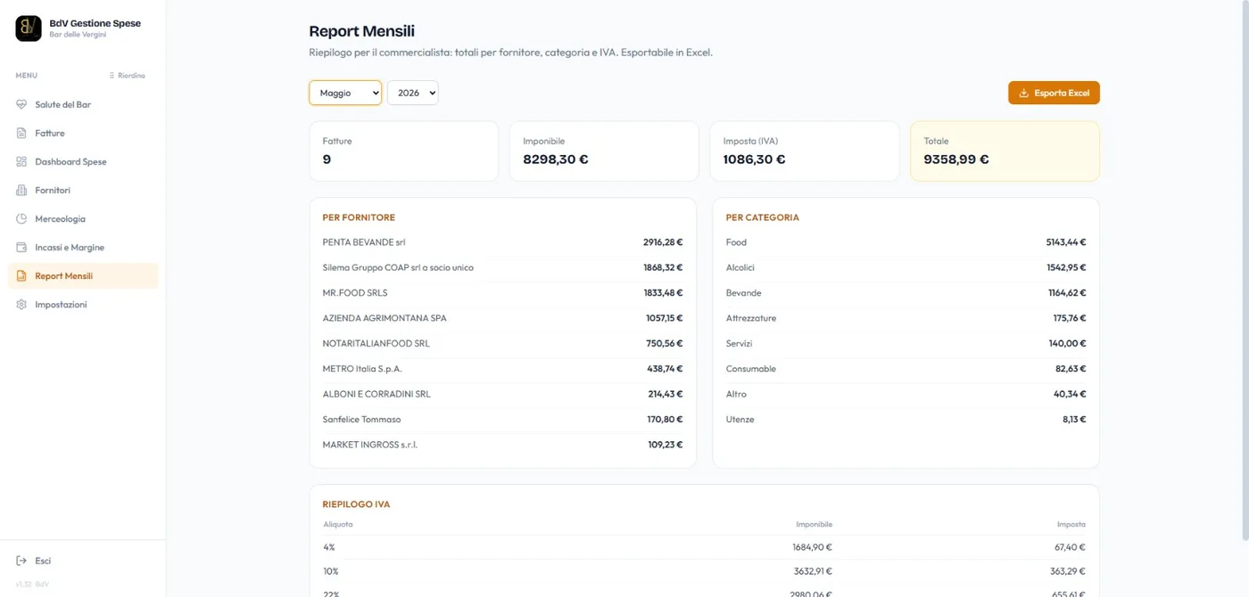Click the Utenze category row
Image resolution: width=1249 pixels, height=597 pixels.
[x=906, y=419]
